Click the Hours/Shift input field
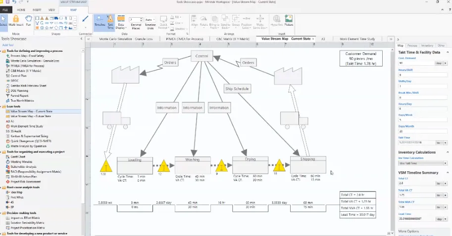452x236 pixels. 423,75
